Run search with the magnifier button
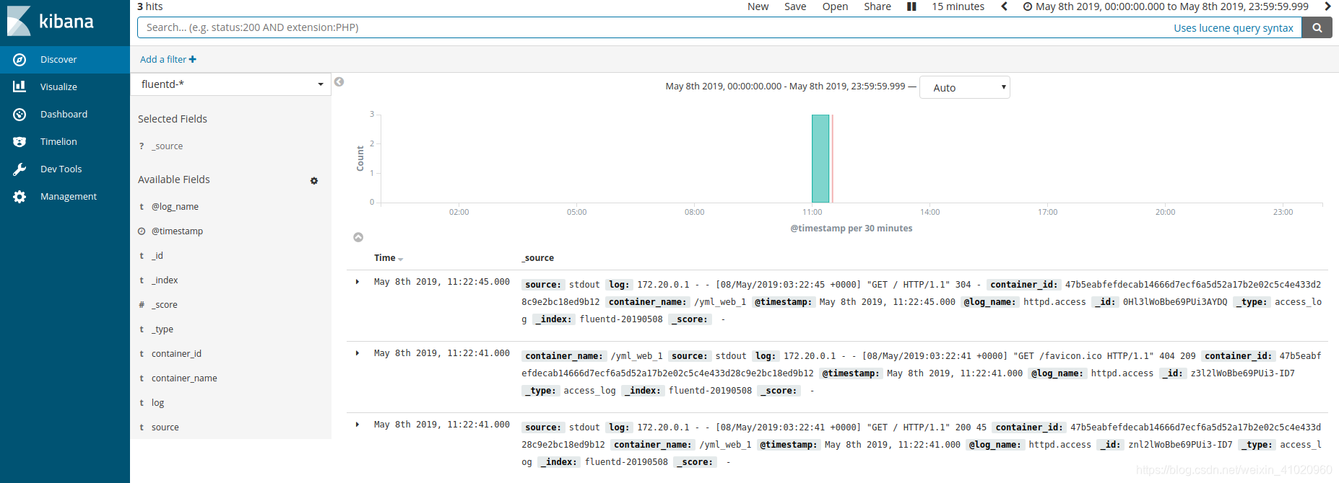Screen dimensions: 1339x483 [x=1317, y=27]
